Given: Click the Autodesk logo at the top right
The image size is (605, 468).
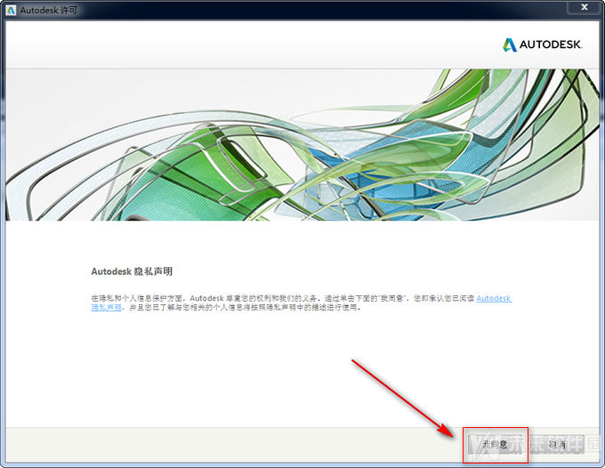Looking at the screenshot, I should (x=543, y=44).
